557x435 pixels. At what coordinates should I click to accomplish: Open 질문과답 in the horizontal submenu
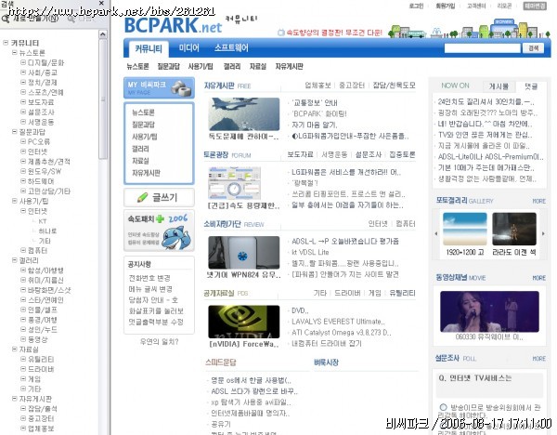point(168,67)
